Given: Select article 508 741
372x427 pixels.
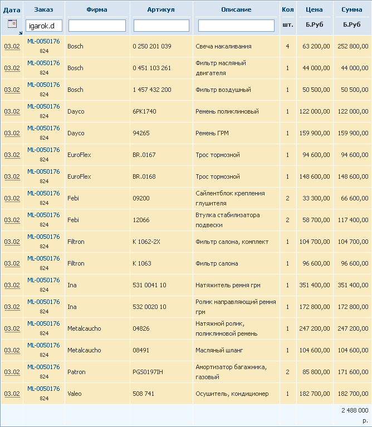Looking at the screenshot, I should [x=144, y=394].
